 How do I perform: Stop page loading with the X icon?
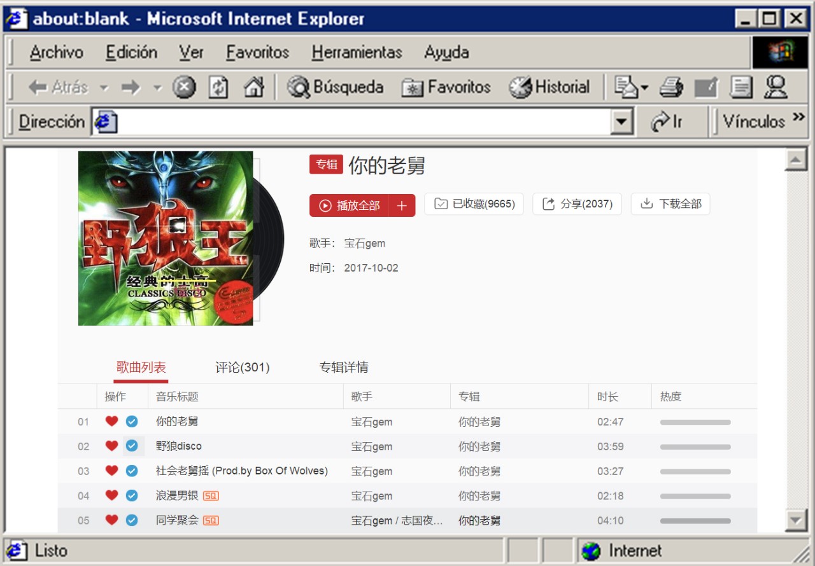coord(184,87)
